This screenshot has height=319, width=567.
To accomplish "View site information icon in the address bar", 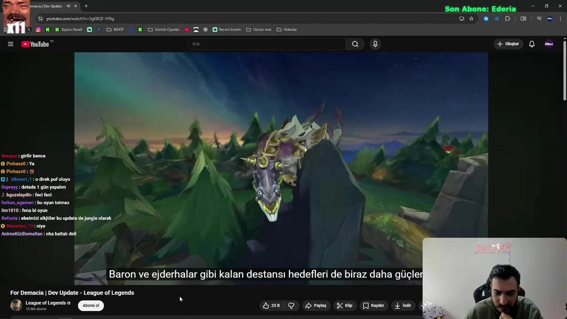I will [40, 19].
